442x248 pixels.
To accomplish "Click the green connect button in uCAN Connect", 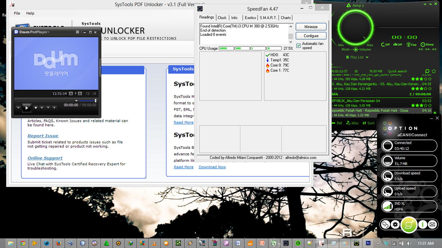I will (x=409, y=225).
